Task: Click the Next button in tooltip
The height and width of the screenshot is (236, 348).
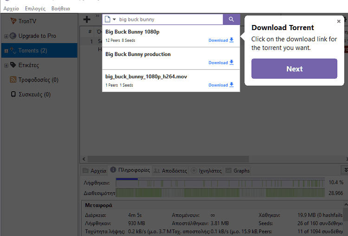Action: coord(294,68)
